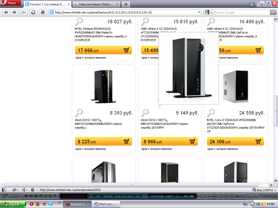The width and height of the screenshot is (278, 208).
Task: Launch Skype from the quick launch bar
Action: (50, 204)
